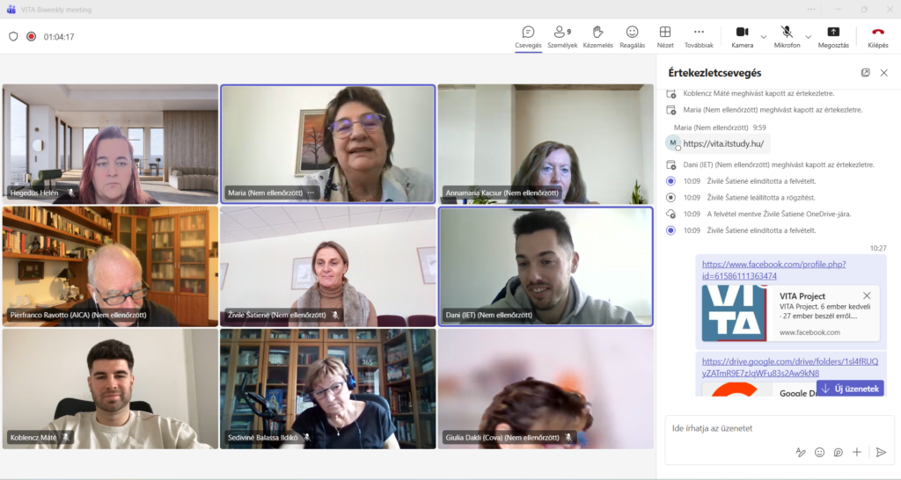This screenshot has width=901, height=480.
Task: Pop out the meeting chat panel
Action: (x=865, y=73)
